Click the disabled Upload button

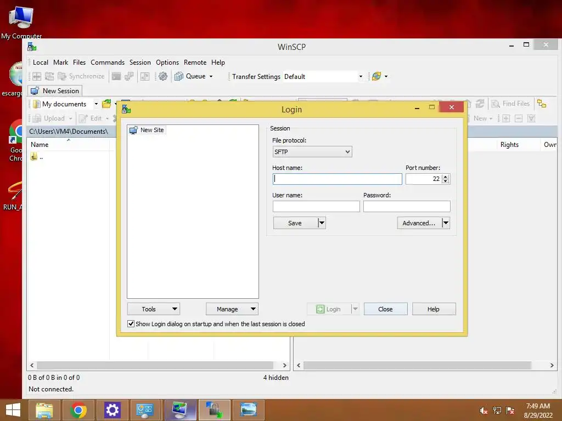(52, 118)
